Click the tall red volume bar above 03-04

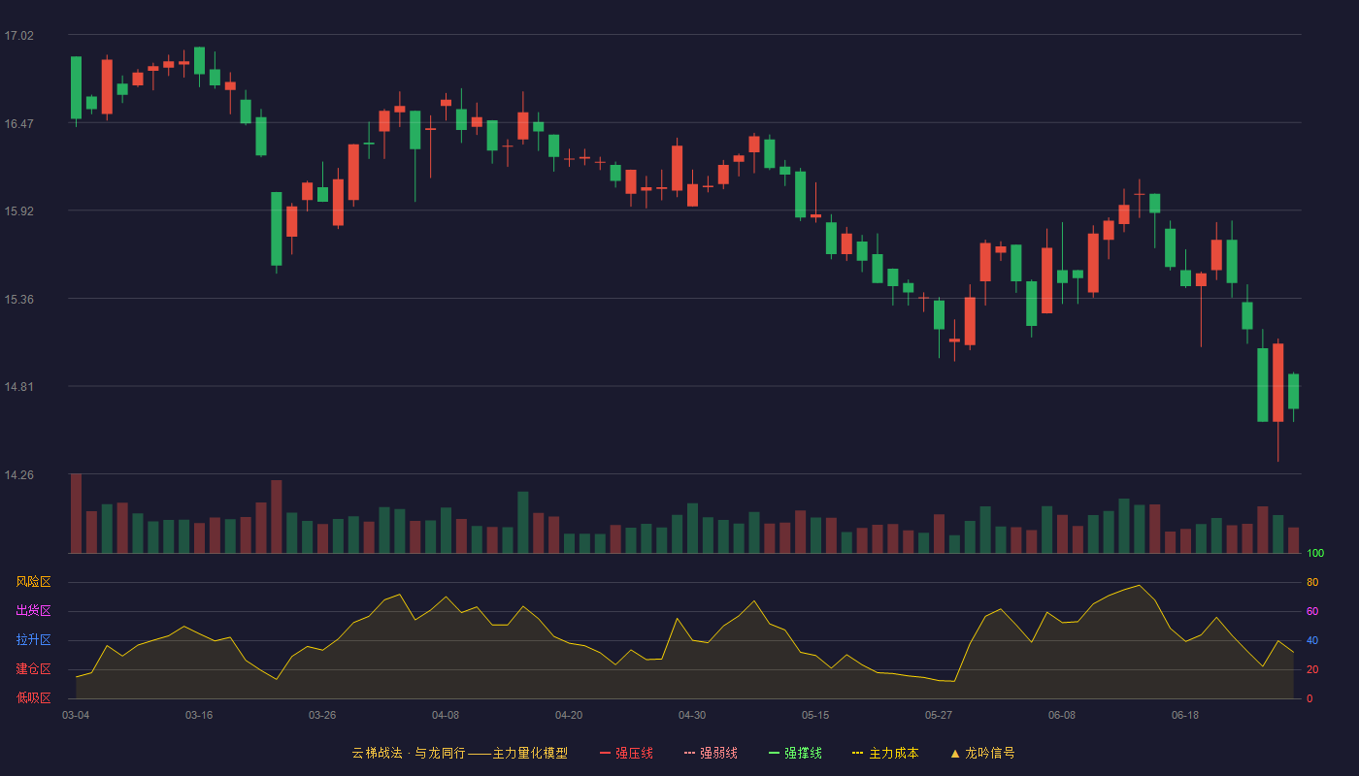click(76, 513)
